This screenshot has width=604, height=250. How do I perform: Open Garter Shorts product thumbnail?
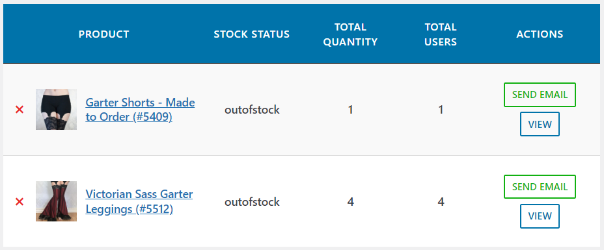(56, 110)
